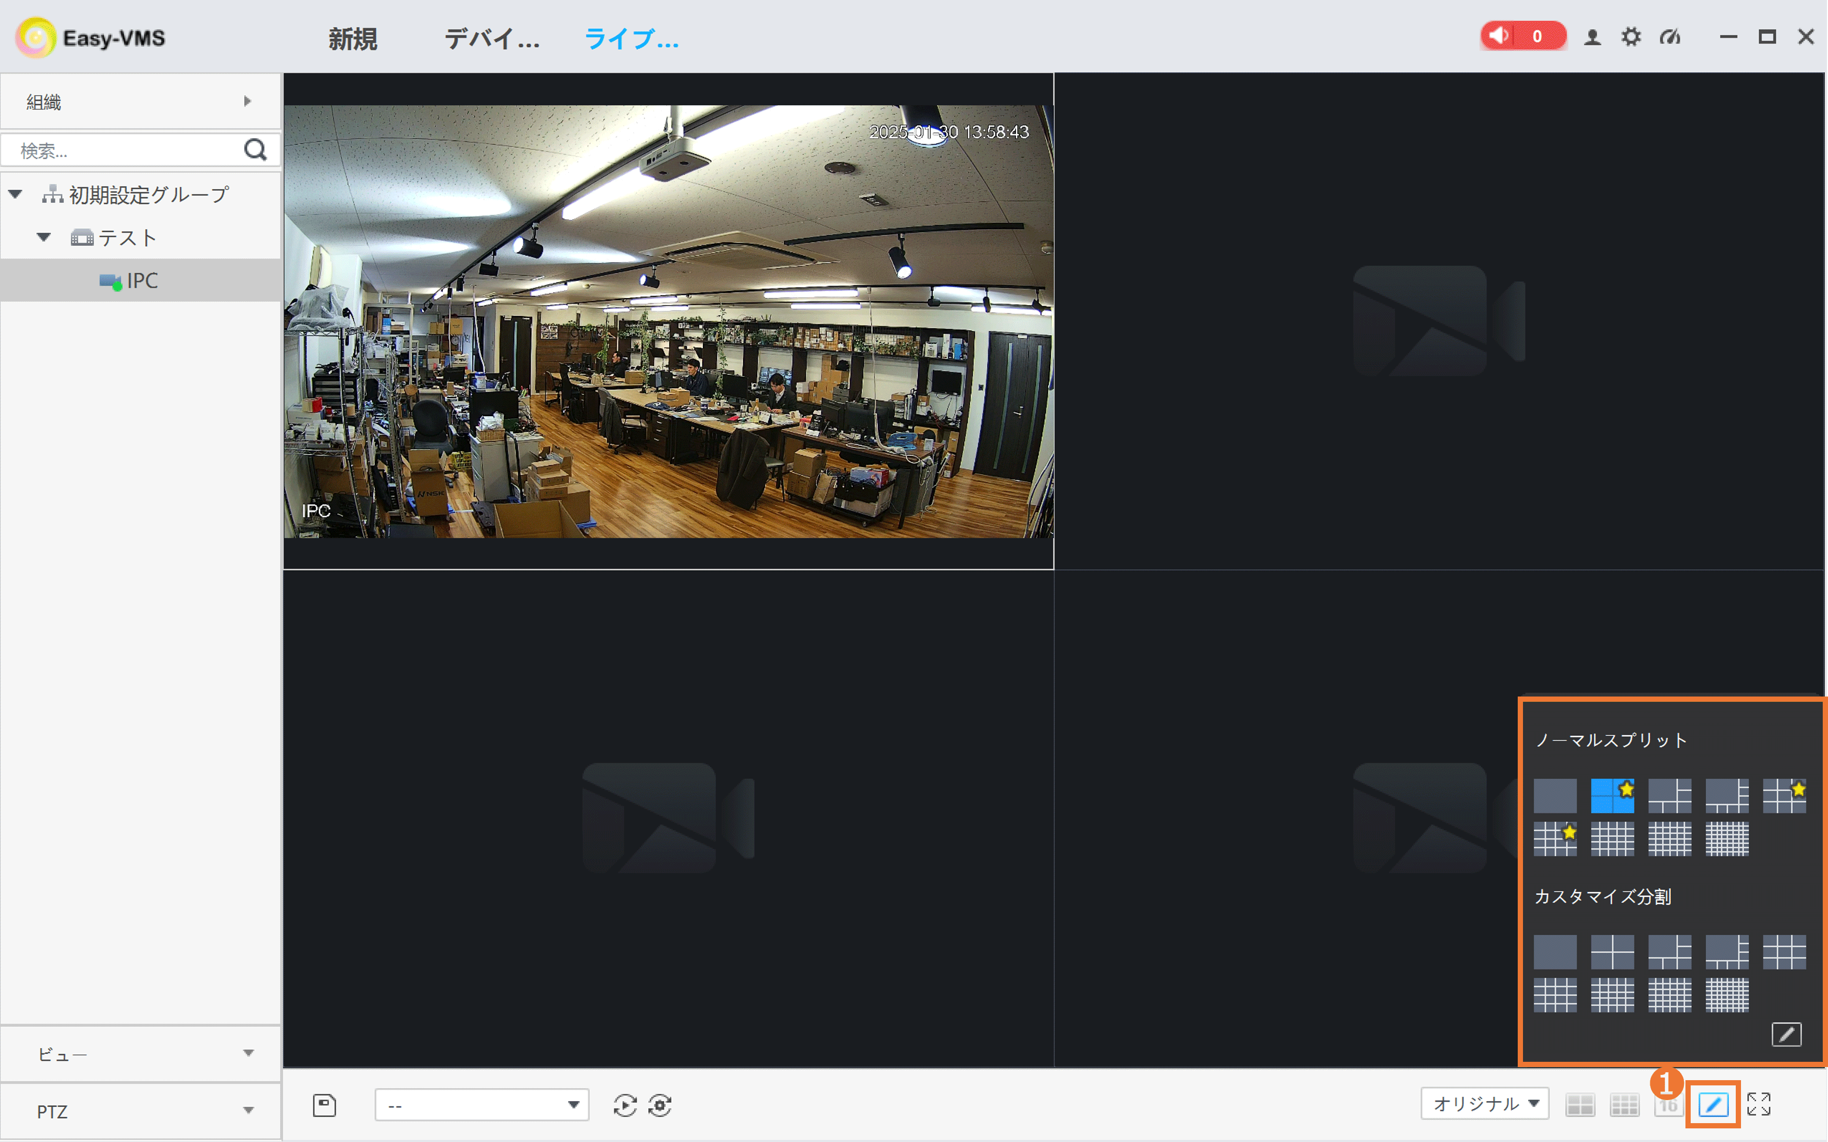Open the オリジナル aspect ratio dropdown

click(x=1485, y=1104)
